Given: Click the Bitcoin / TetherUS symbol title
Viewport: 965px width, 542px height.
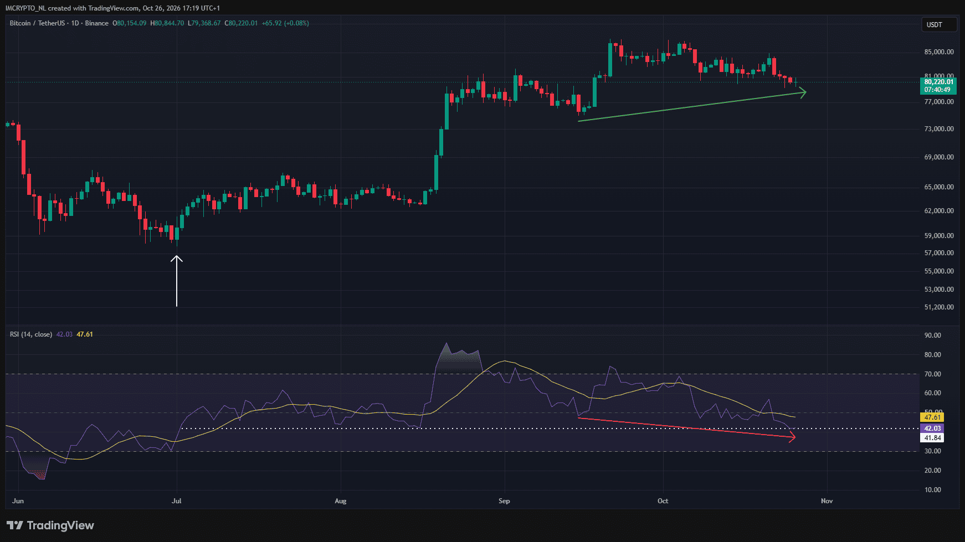Looking at the screenshot, I should [37, 23].
